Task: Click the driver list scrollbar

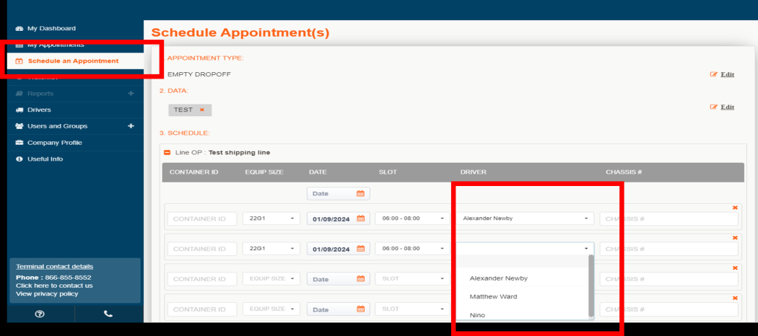Action: pyautogui.click(x=591, y=286)
